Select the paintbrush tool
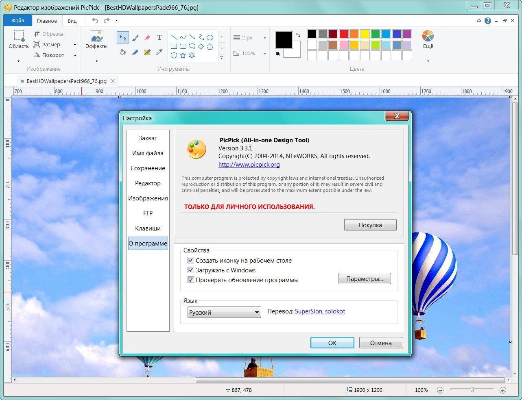Screen dimensions: 522x400 coord(135,37)
